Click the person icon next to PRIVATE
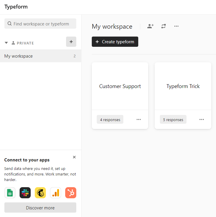Image resolution: width=216 pixels, height=217 pixels. tap(13, 43)
